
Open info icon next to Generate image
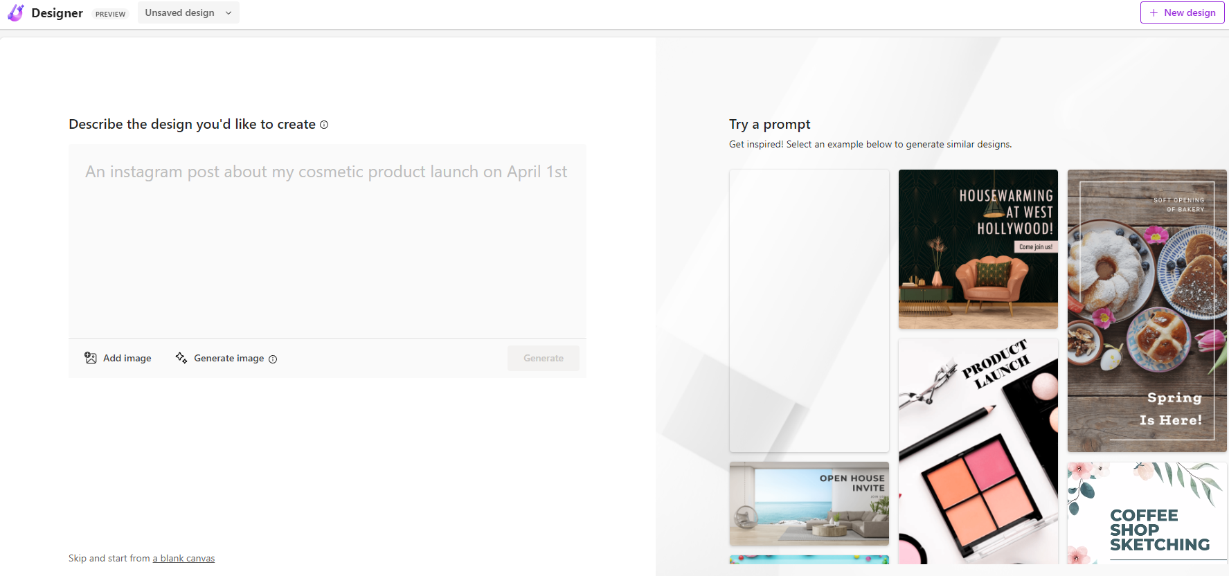click(x=273, y=359)
